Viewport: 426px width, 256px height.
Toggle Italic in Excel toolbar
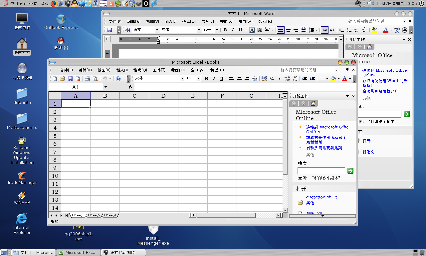[214, 79]
